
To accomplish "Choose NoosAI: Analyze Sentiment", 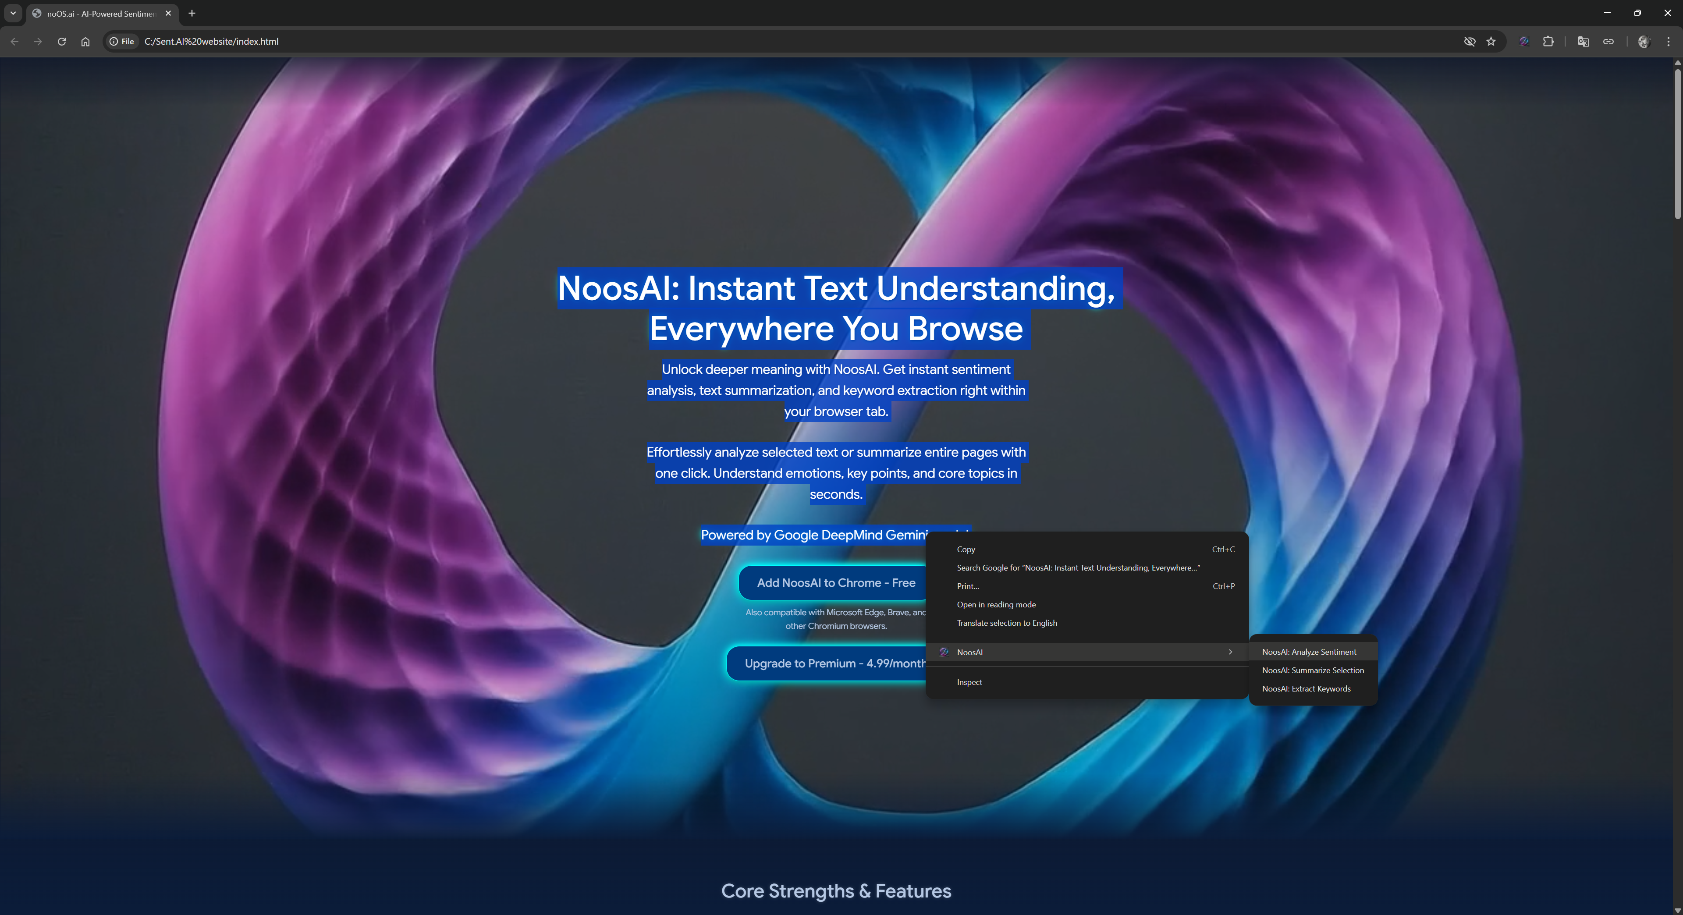I will pos(1309,652).
